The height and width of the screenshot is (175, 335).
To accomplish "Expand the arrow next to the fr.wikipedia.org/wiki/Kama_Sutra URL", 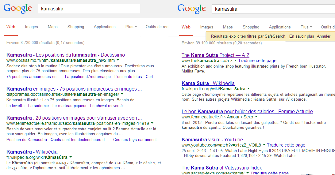I will (x=249, y=89).
